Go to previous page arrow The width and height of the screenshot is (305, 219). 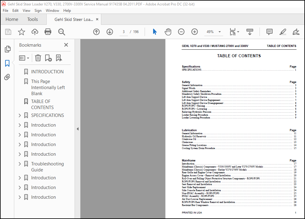click(x=96, y=32)
